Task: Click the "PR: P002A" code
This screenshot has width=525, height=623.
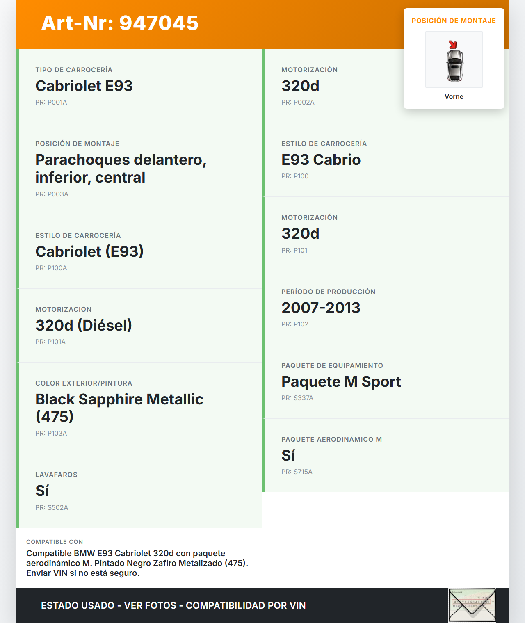Action: pyautogui.click(x=298, y=102)
